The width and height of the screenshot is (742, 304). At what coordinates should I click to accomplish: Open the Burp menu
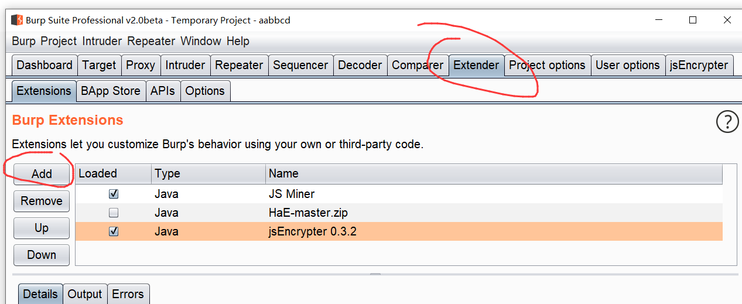coord(24,41)
